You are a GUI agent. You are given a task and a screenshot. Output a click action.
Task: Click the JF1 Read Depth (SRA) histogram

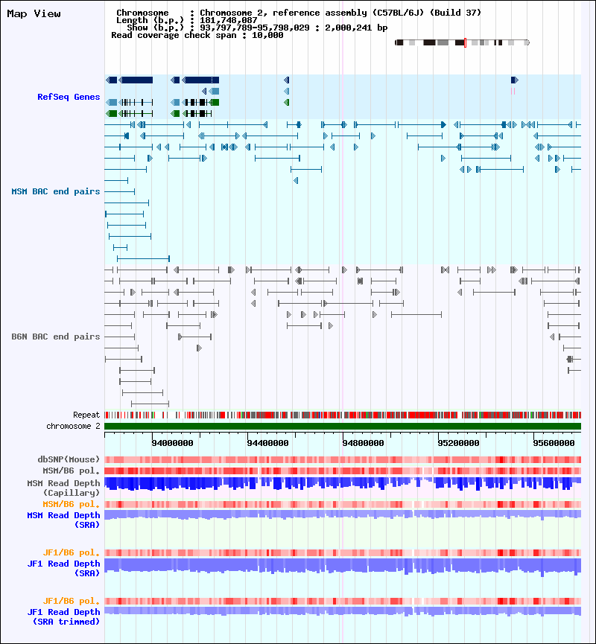343,567
